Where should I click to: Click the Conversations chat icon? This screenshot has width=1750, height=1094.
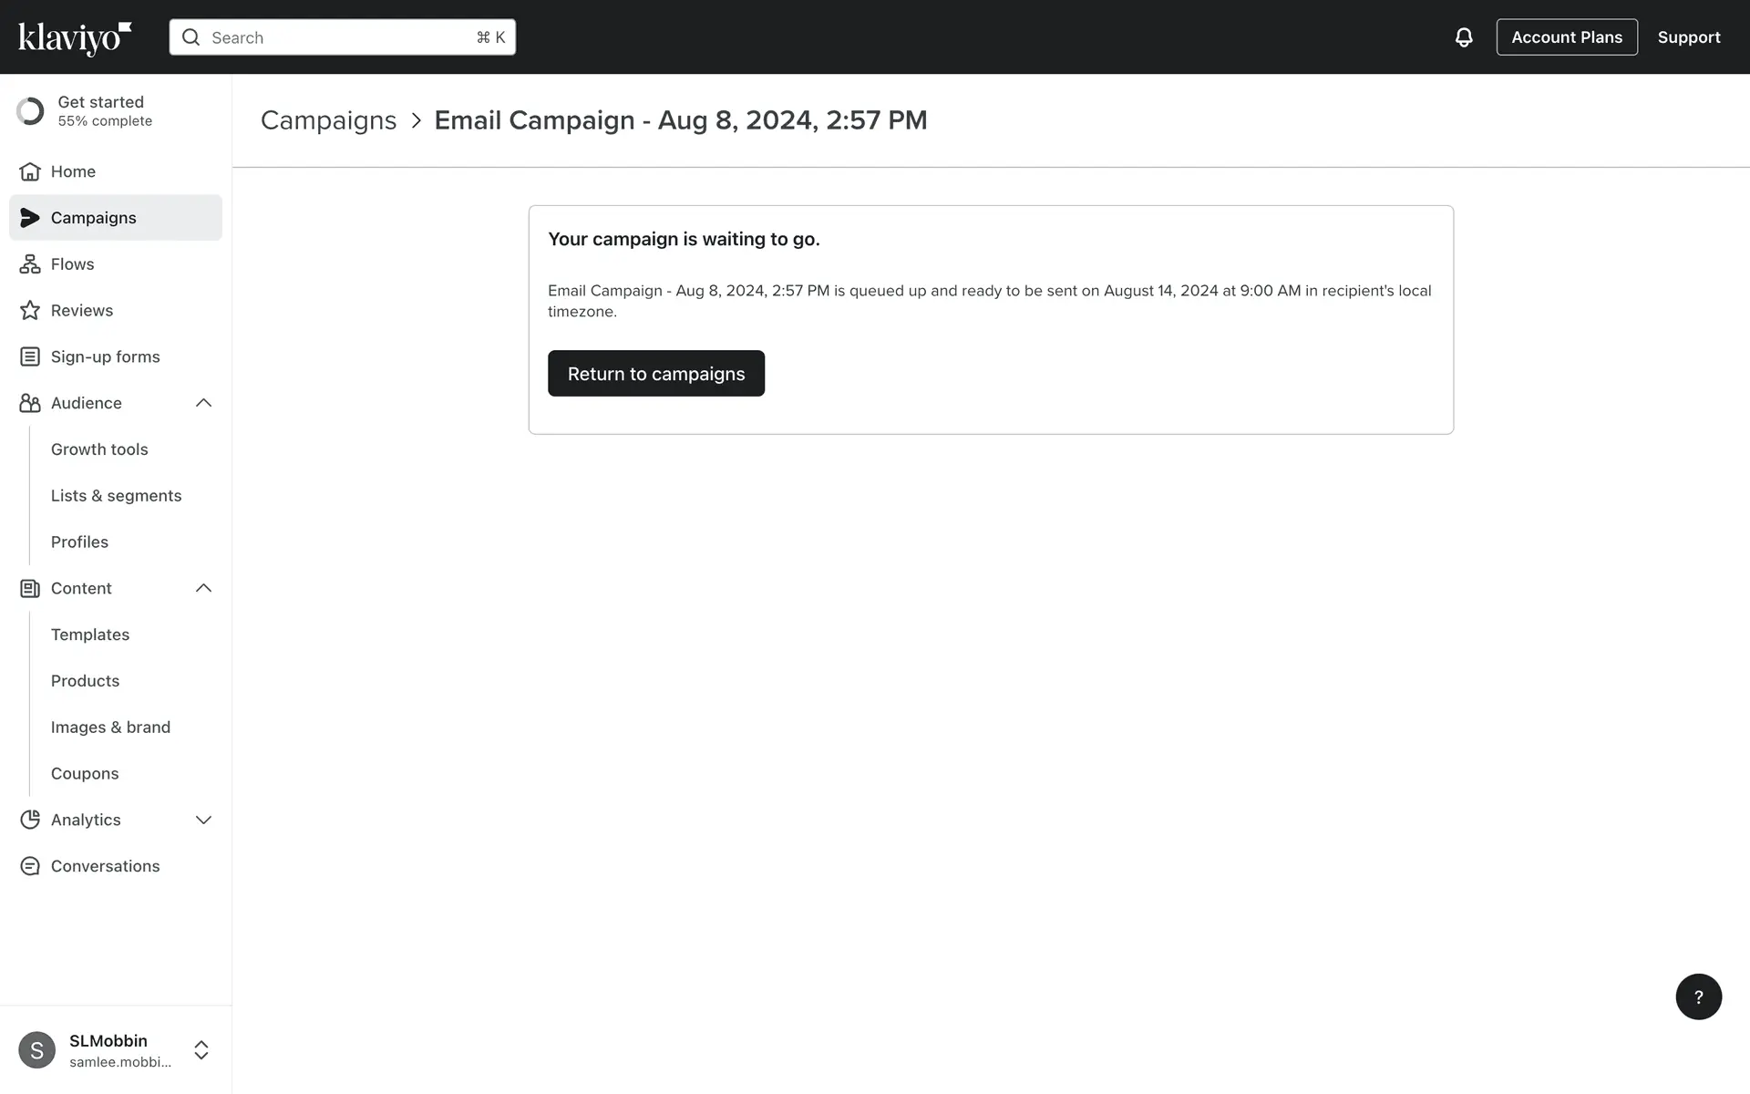(30, 866)
